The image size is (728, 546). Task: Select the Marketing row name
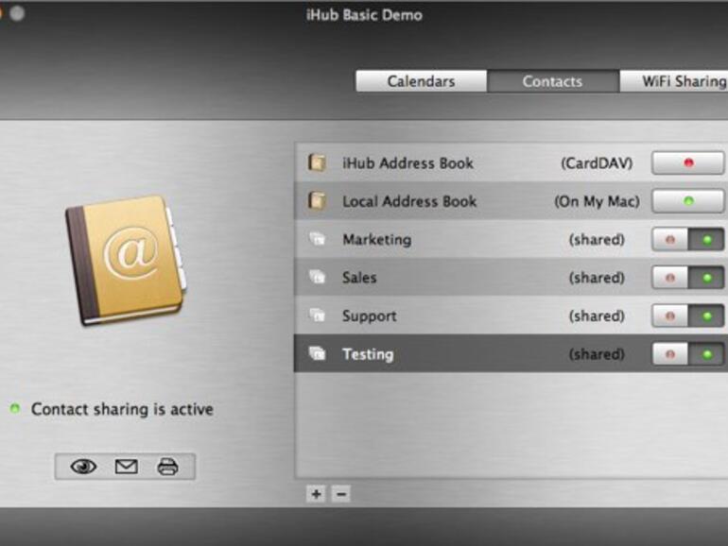(377, 240)
